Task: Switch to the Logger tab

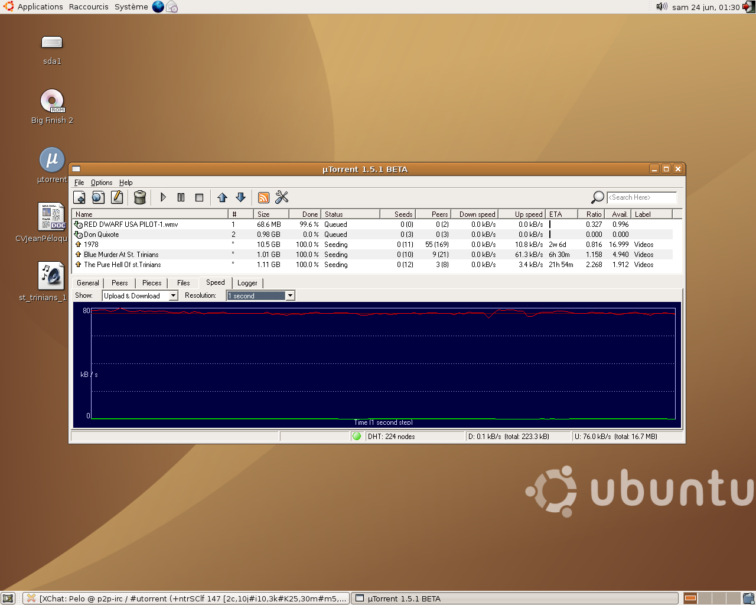Action: pyautogui.click(x=247, y=283)
